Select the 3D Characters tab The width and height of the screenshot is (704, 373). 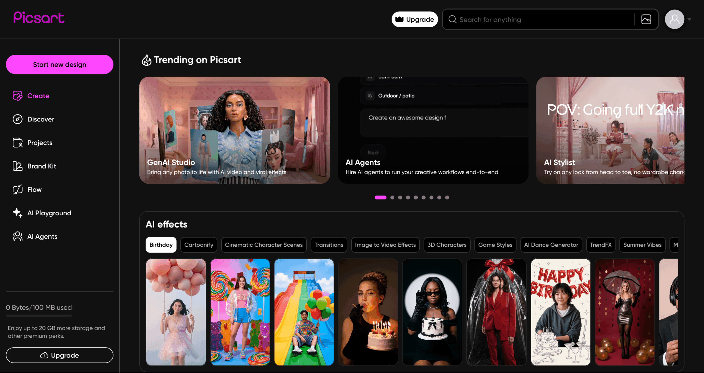(447, 245)
